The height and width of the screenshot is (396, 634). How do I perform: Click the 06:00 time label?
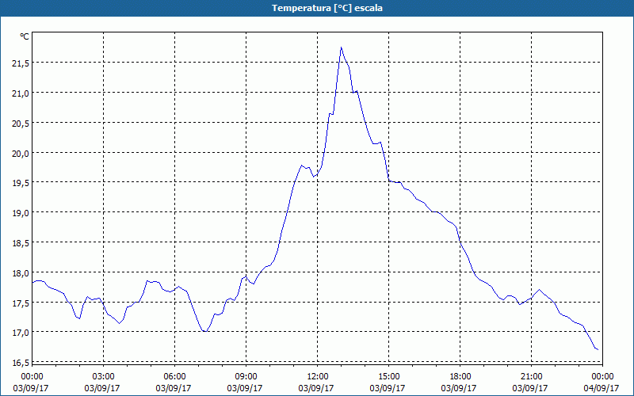(174, 377)
